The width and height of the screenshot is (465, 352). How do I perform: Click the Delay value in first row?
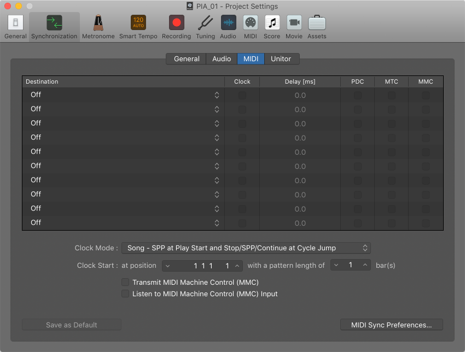(x=300, y=96)
